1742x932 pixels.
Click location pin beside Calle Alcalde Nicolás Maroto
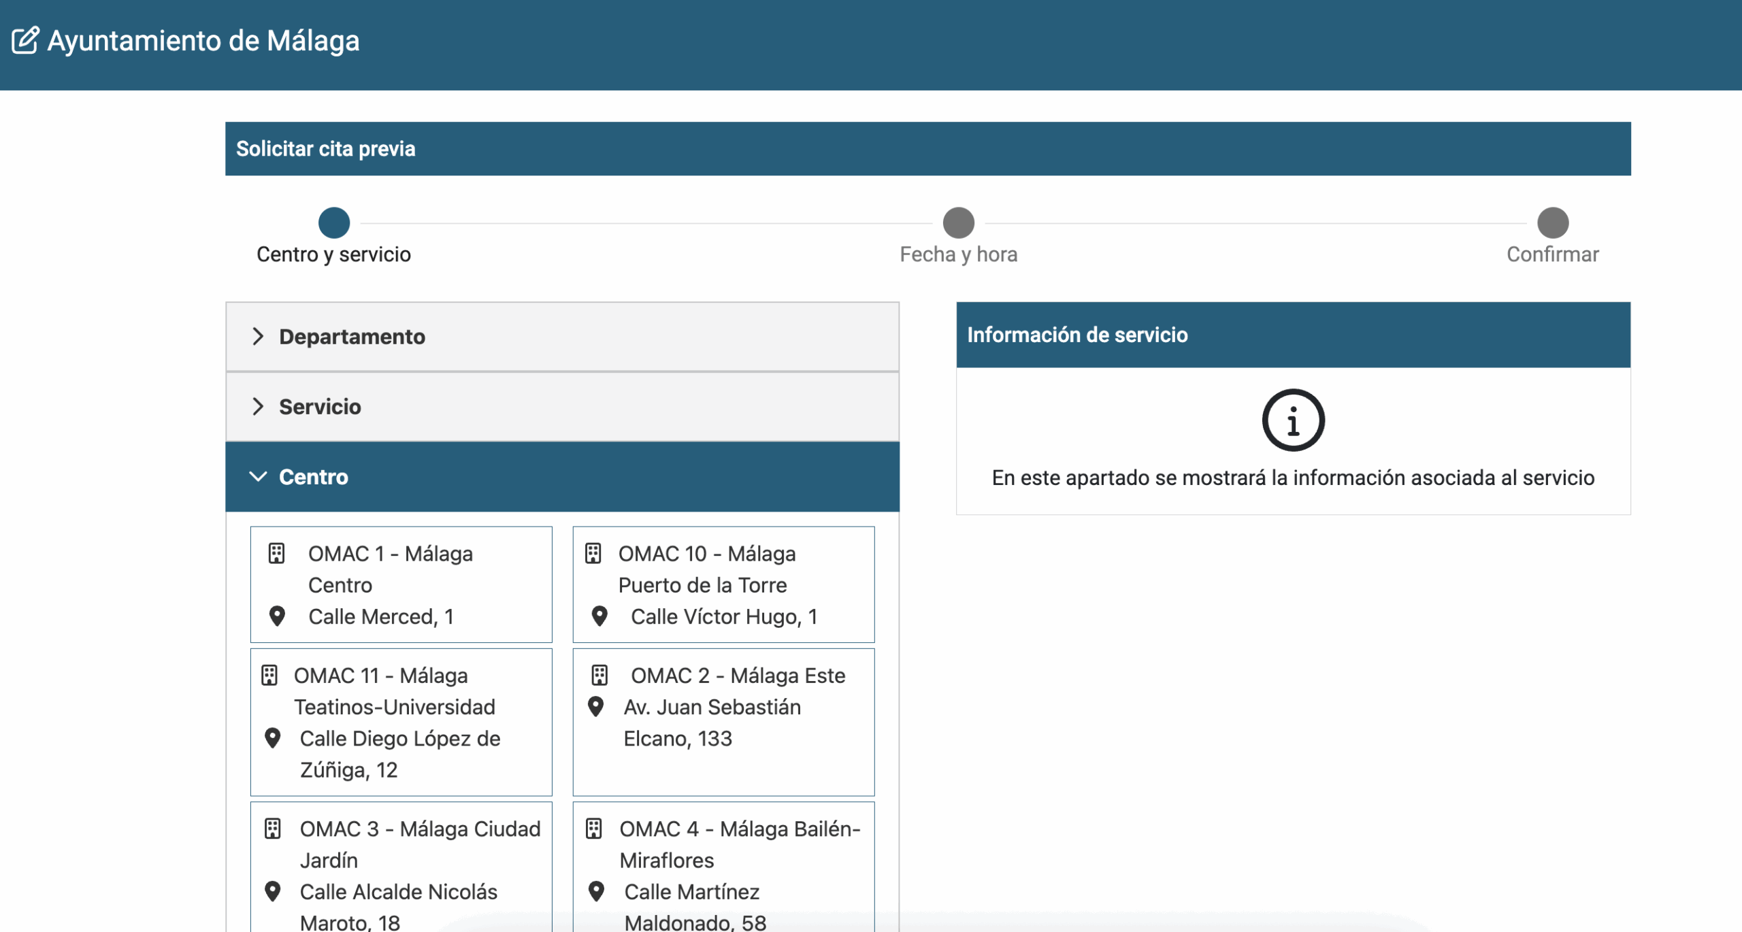[273, 891]
